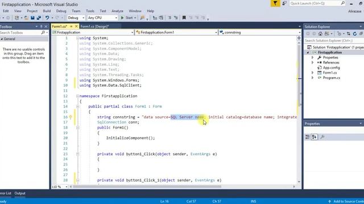Toggle pin on Form1.cs tab

pyautogui.click(x=71, y=27)
